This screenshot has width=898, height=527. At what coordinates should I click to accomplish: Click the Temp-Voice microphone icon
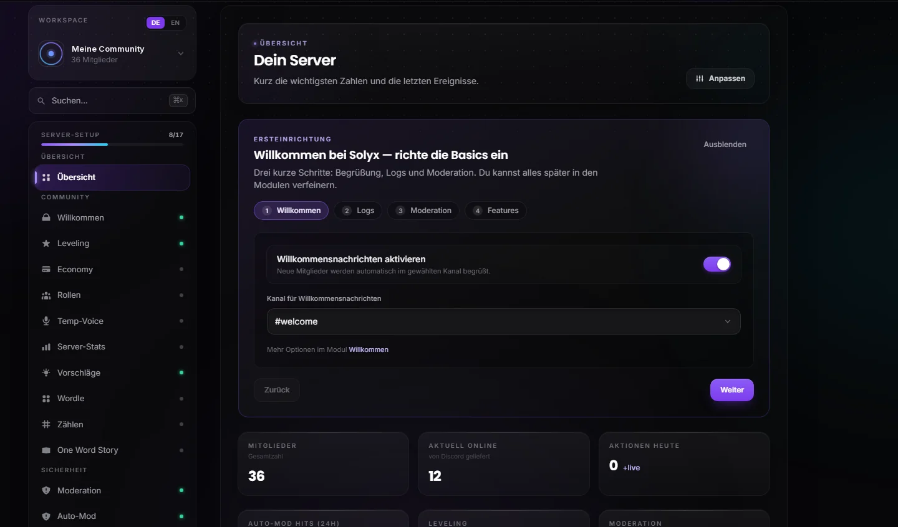[x=46, y=321]
